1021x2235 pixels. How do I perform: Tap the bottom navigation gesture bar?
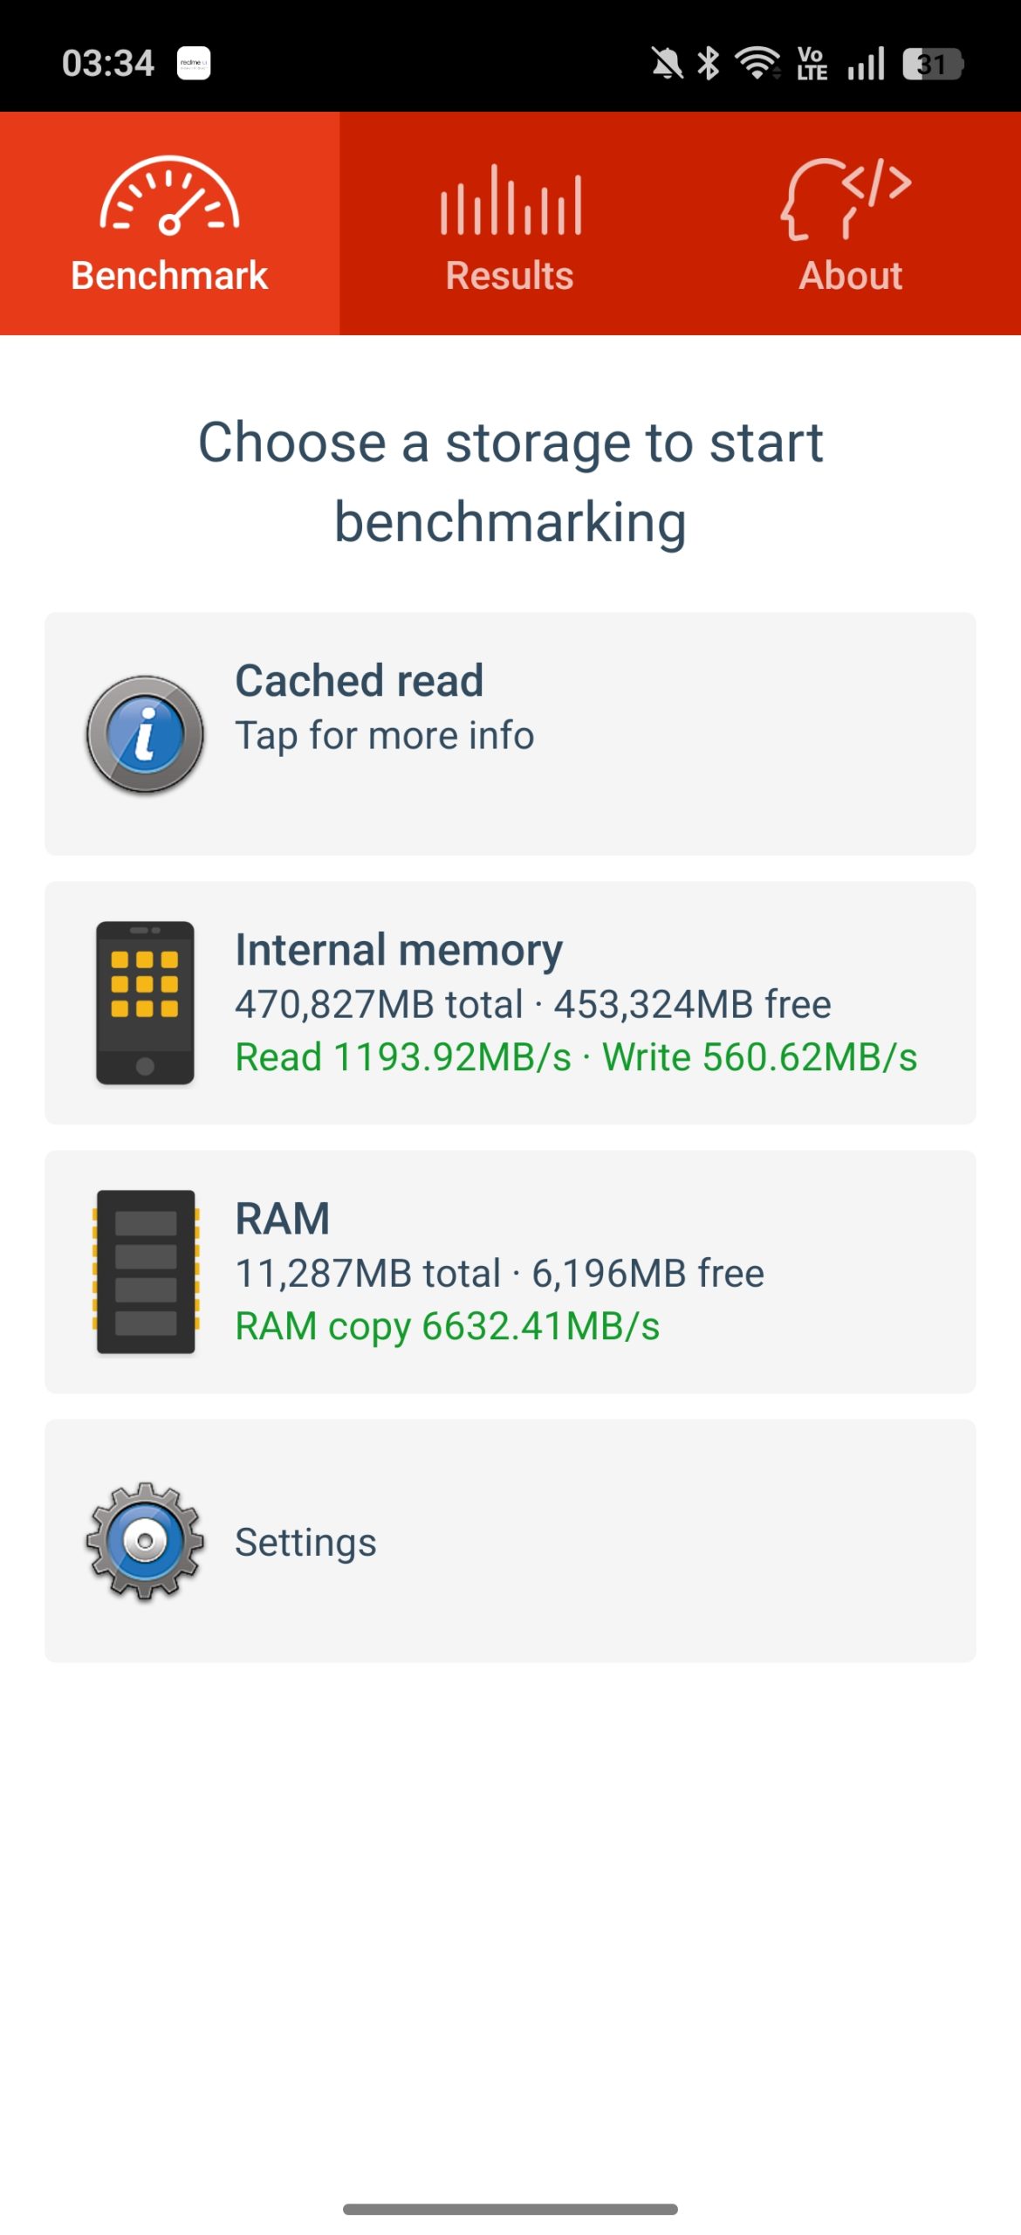tap(510, 2210)
